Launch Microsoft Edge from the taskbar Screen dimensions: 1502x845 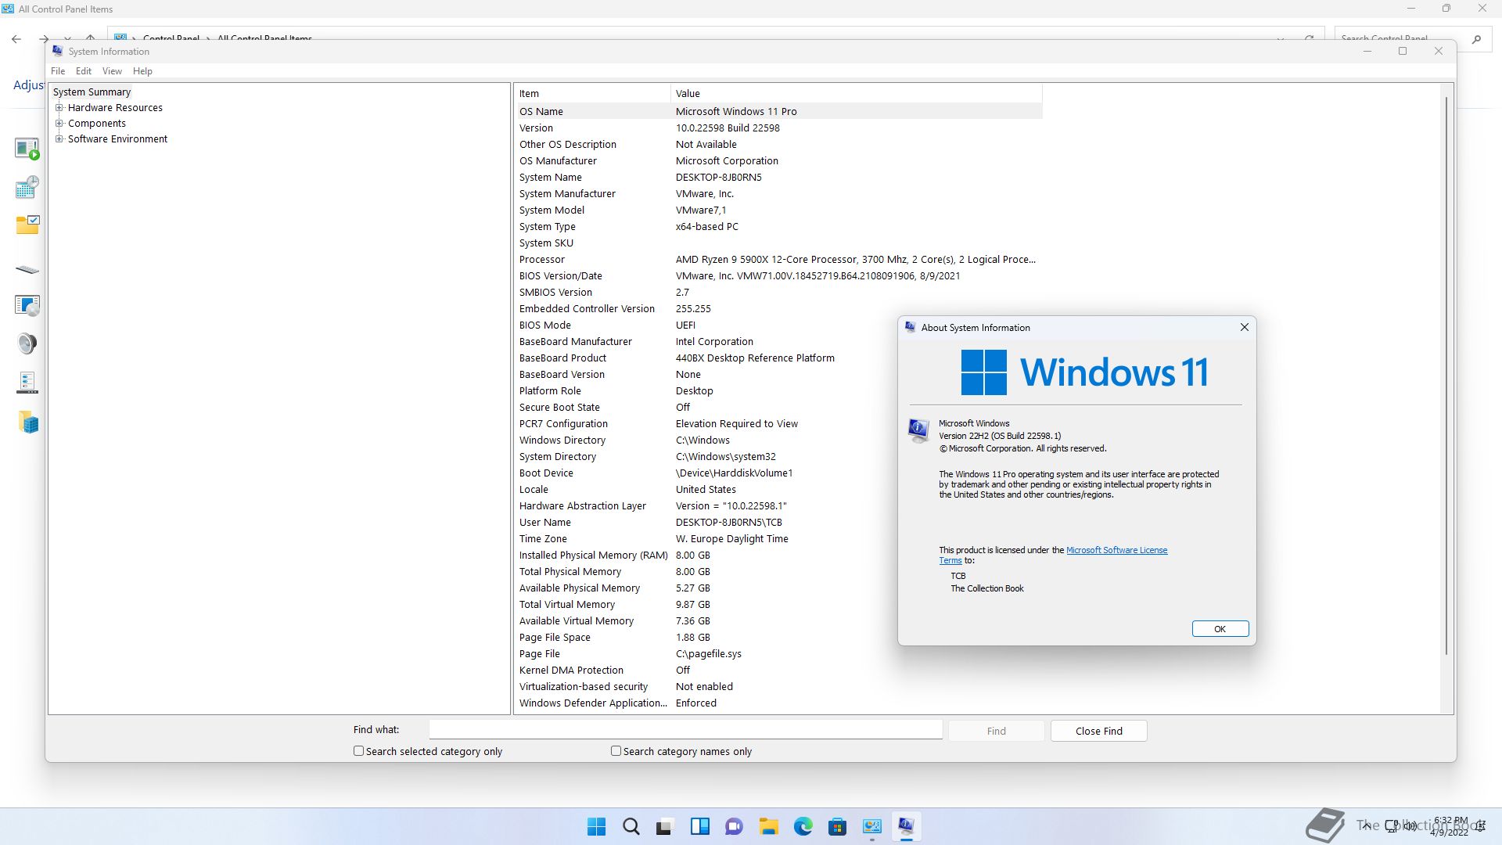tap(803, 826)
